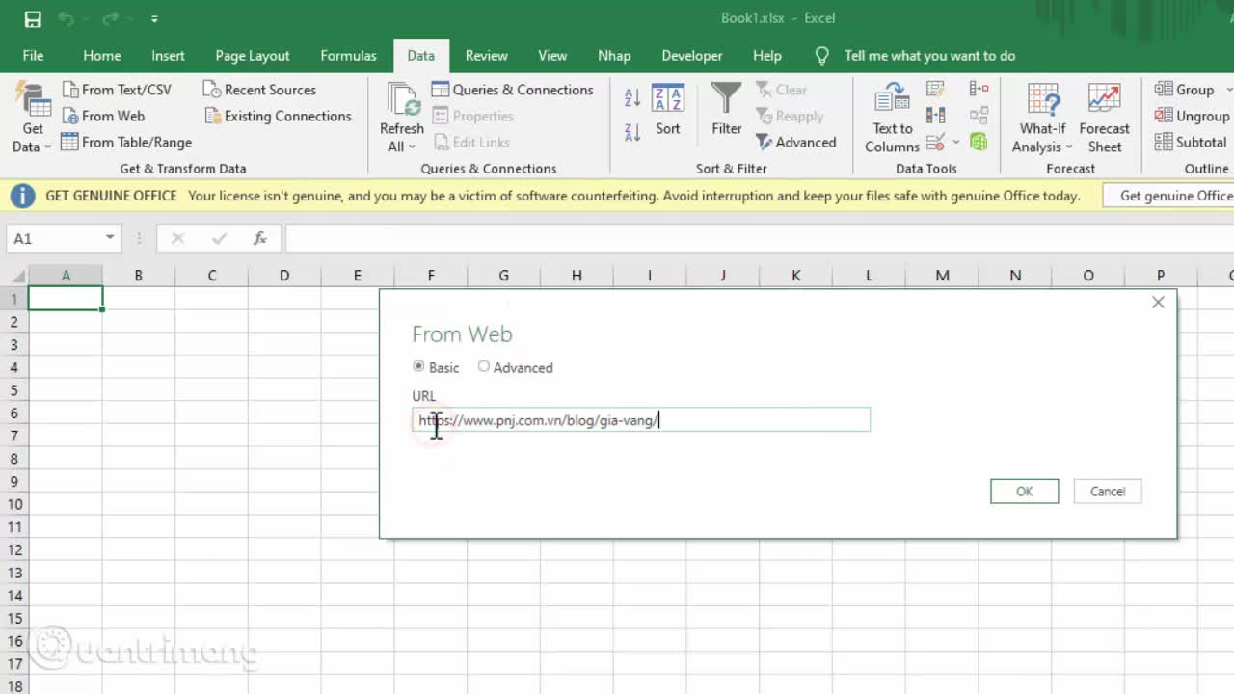Click Remove Duplicates icon
This screenshot has height=694, width=1234.
pyautogui.click(x=935, y=116)
